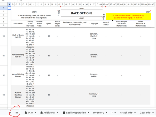Expand the Gear Info tab dropdown arrow

153,113
